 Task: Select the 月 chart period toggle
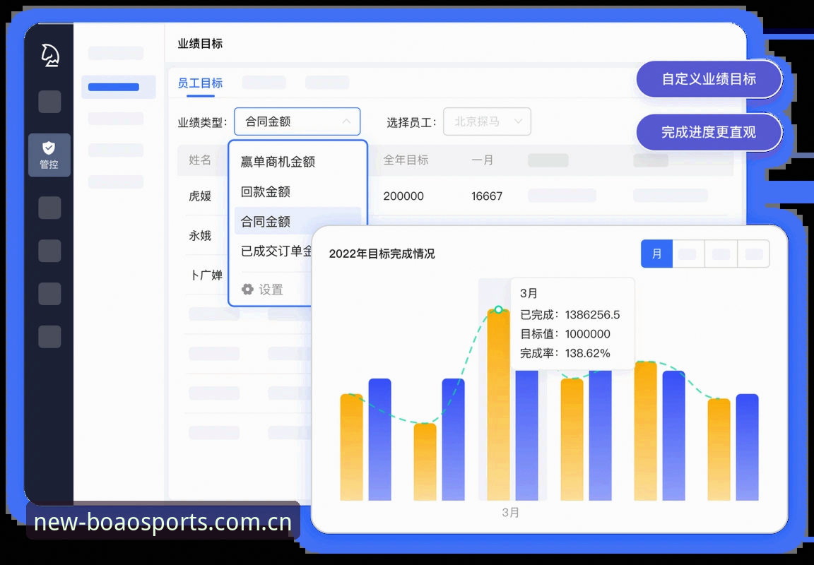point(656,254)
